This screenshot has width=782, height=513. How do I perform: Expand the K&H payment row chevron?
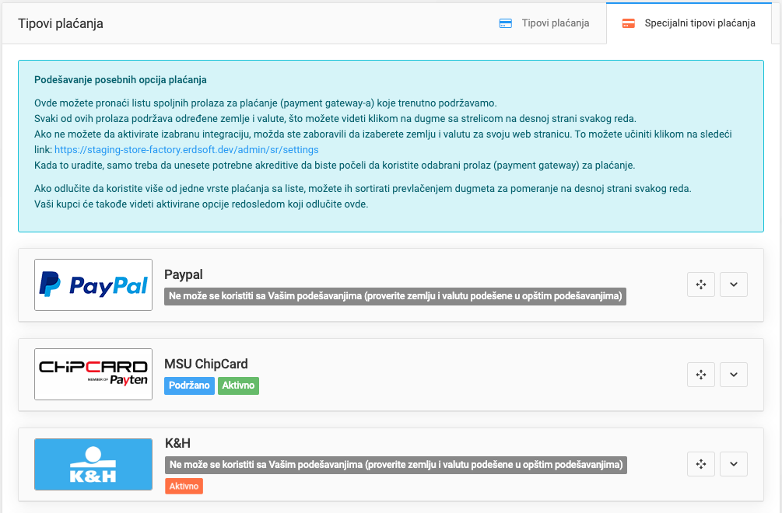point(734,464)
